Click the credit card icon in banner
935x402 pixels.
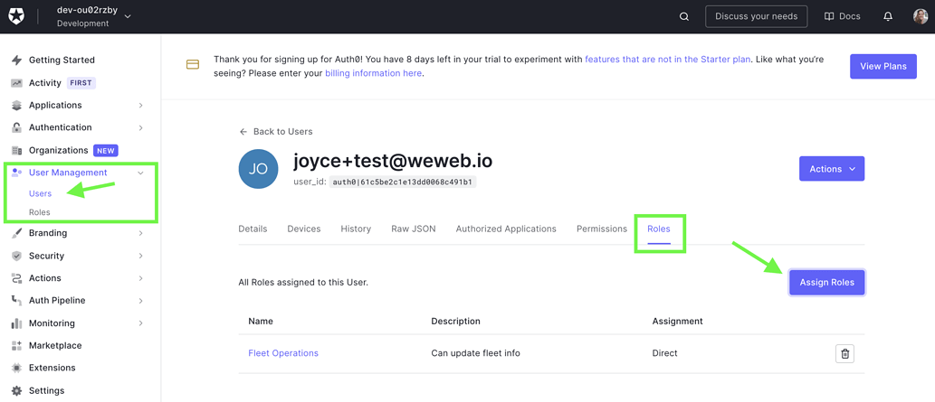193,64
